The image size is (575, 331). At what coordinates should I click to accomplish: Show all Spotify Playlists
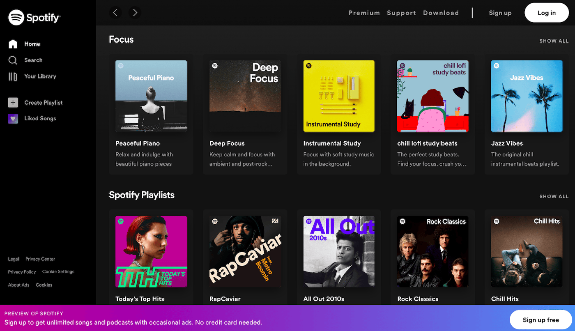554,196
